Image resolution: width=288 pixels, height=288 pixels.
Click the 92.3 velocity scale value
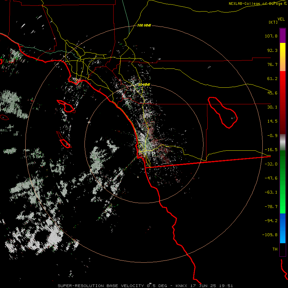coord(272,50)
